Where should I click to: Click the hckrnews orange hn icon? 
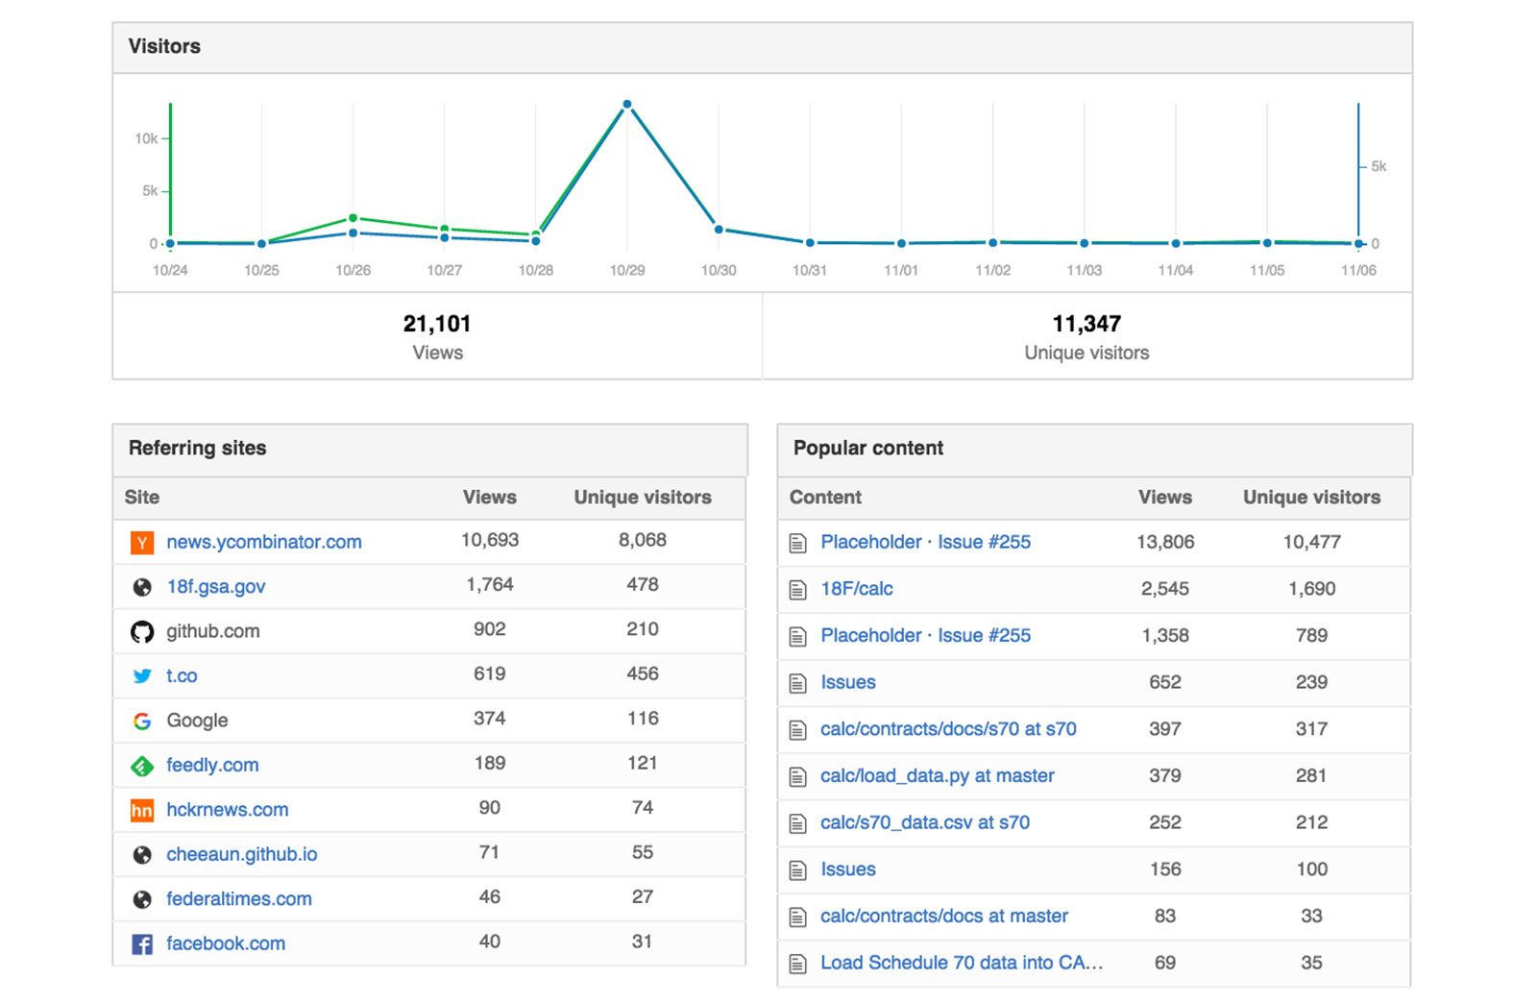tap(142, 810)
